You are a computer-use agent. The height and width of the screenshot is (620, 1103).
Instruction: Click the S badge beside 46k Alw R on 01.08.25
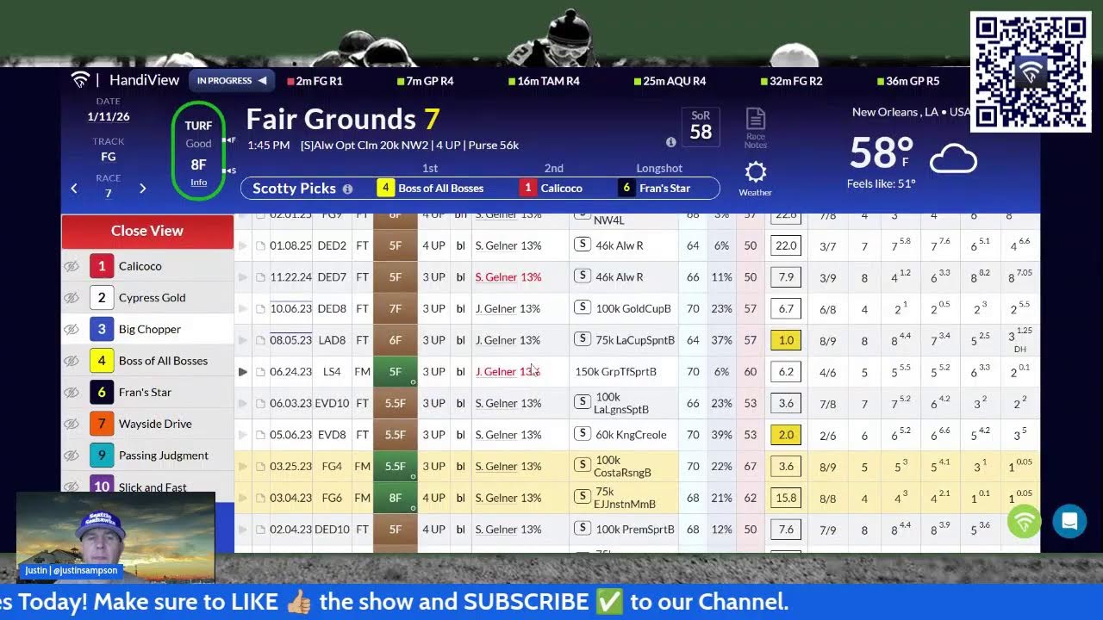click(583, 245)
